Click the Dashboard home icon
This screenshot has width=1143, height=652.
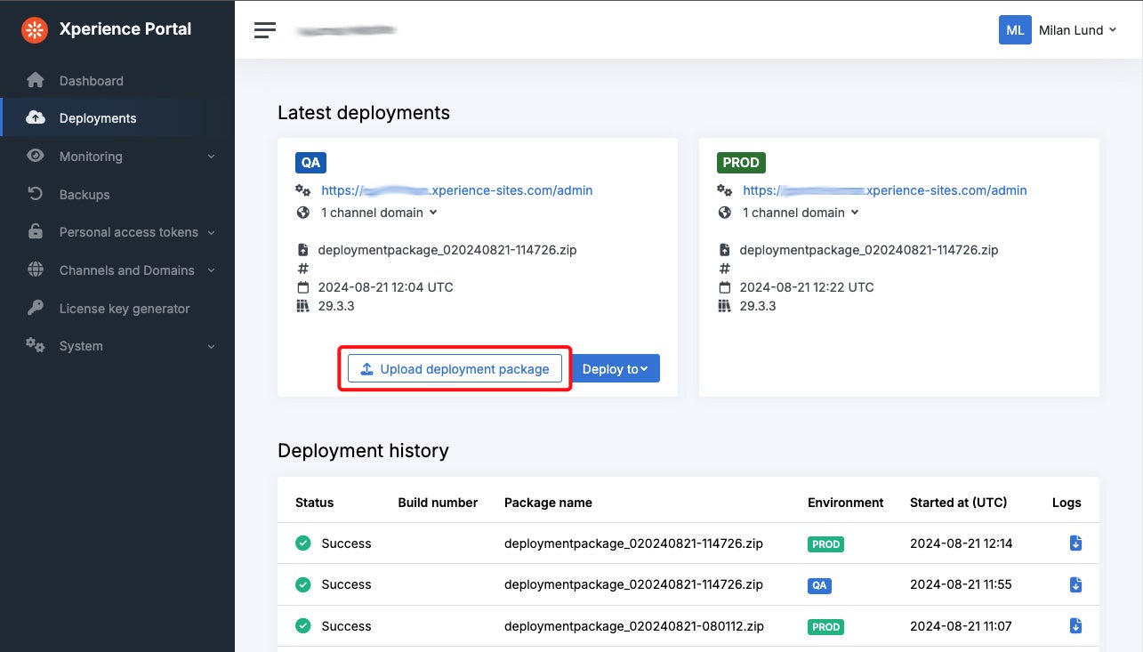pos(36,81)
